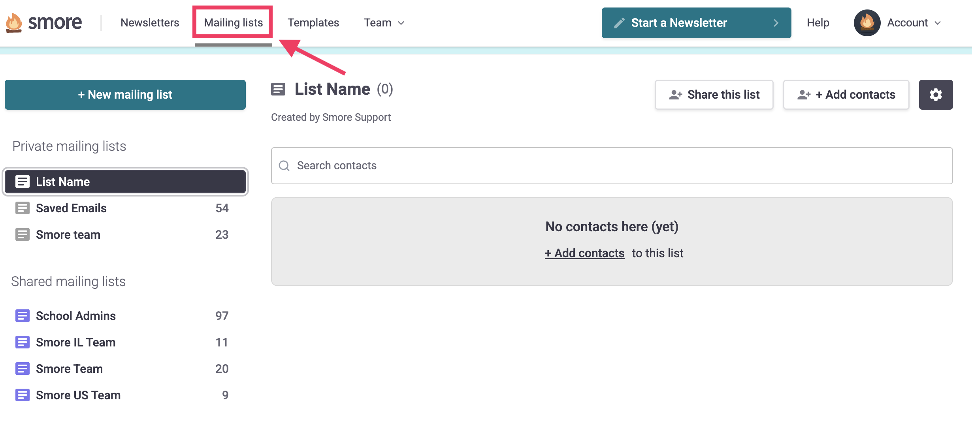The height and width of the screenshot is (438, 972).
Task: Switch to the Newsletters tab
Action: (x=150, y=22)
